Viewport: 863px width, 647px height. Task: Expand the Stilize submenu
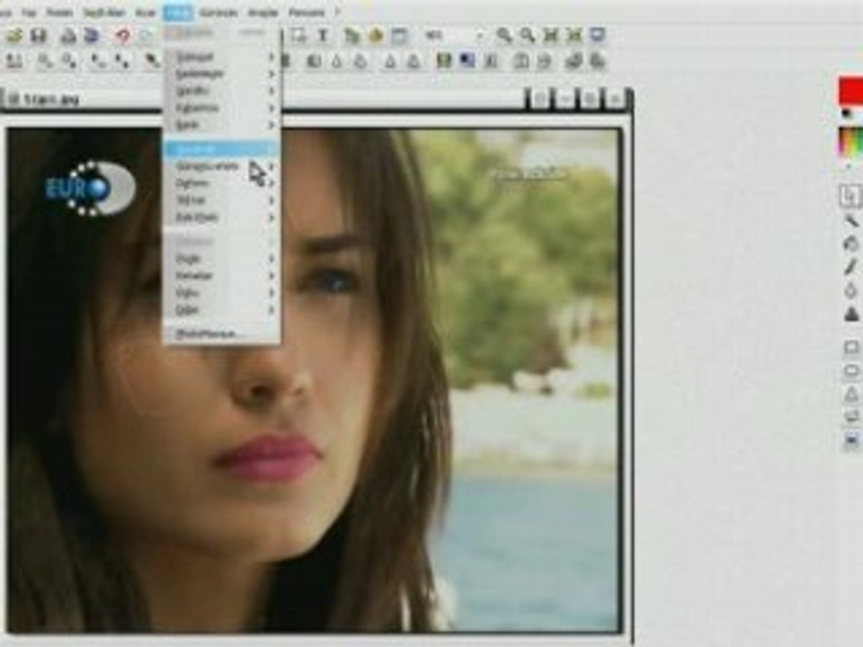pyautogui.click(x=222, y=200)
